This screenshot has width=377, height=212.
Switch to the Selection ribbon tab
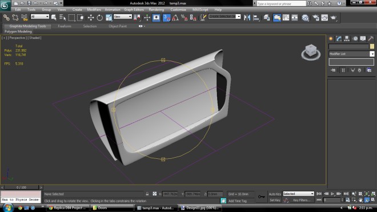pos(90,26)
